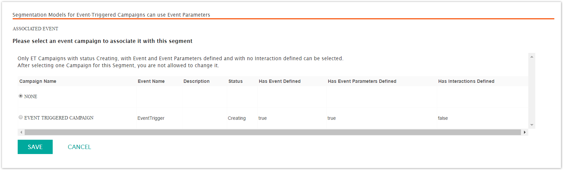Click the Status column header
The image size is (563, 170).
[235, 81]
